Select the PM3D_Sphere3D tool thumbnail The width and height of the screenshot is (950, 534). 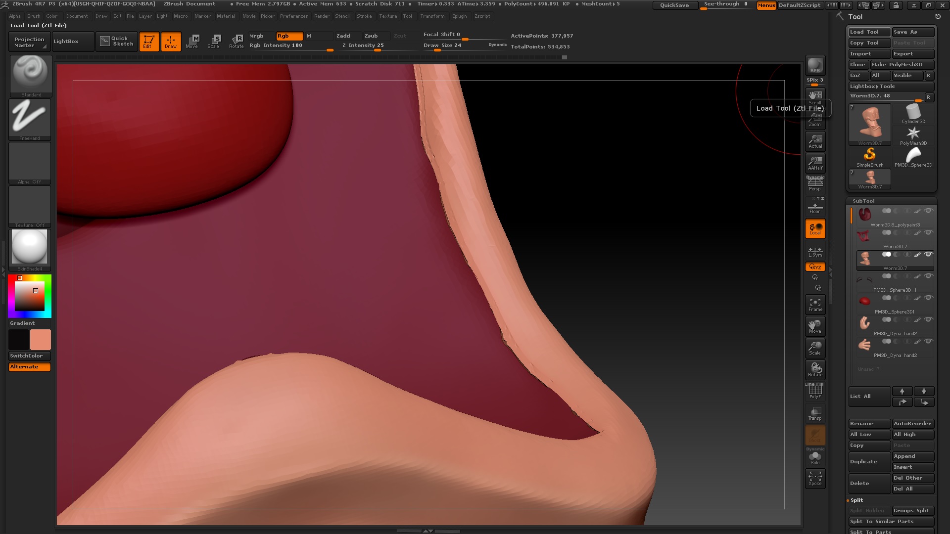pyautogui.click(x=913, y=158)
